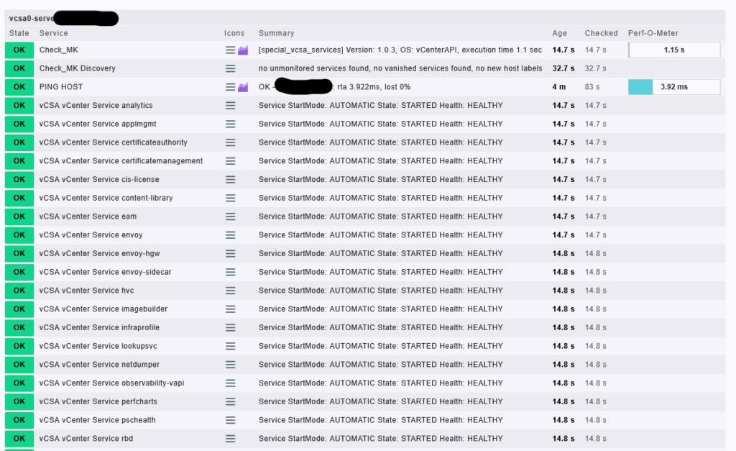
Task: Open vCSA vCenter Service content-library link
Action: pyautogui.click(x=106, y=199)
